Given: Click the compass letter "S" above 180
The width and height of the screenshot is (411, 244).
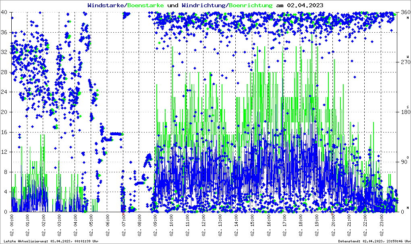Looking at the screenshot, I should click(x=408, y=107).
